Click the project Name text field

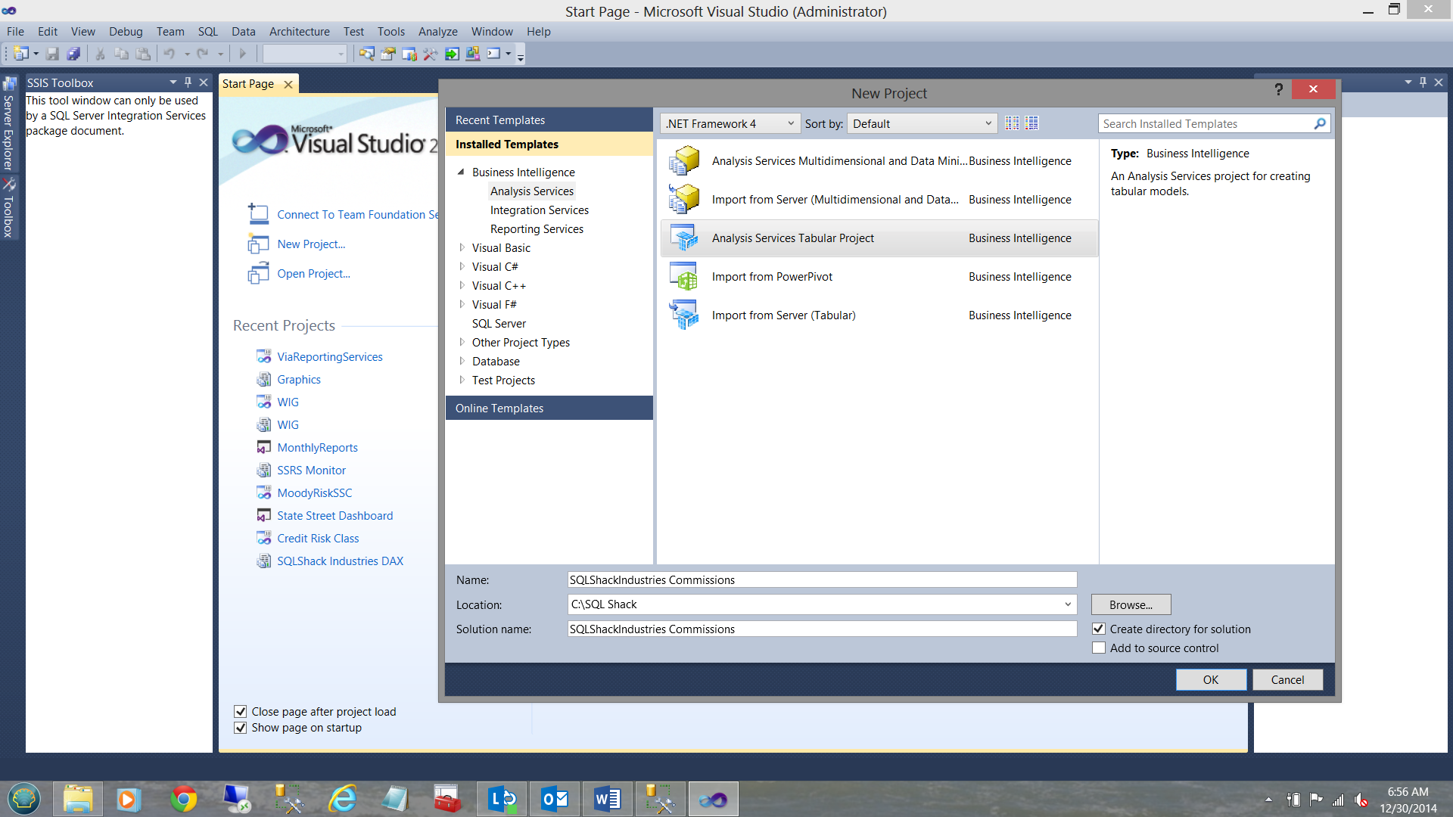tap(822, 580)
